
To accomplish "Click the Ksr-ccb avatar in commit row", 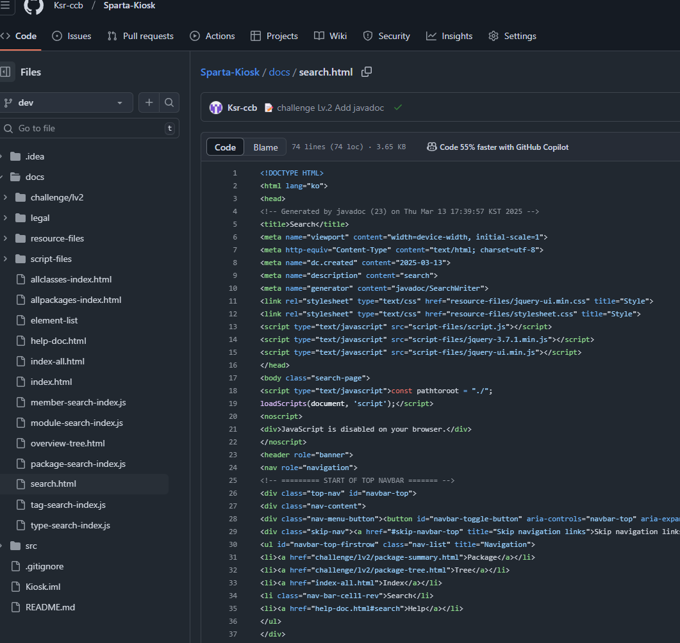I will [x=216, y=108].
